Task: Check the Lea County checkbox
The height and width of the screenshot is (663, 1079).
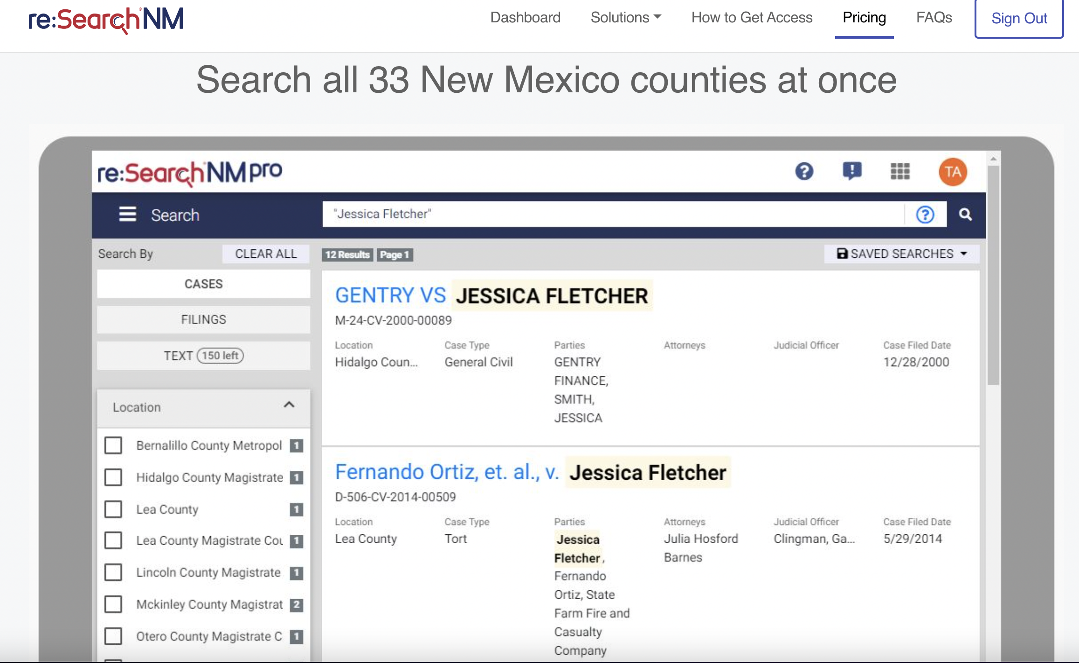Action: 113,509
